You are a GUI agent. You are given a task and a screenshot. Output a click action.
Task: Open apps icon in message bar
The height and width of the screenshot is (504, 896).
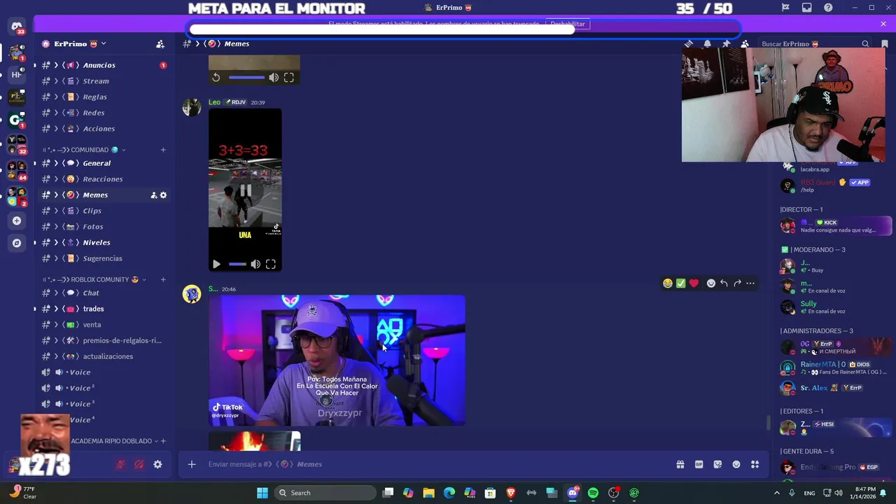[755, 464]
